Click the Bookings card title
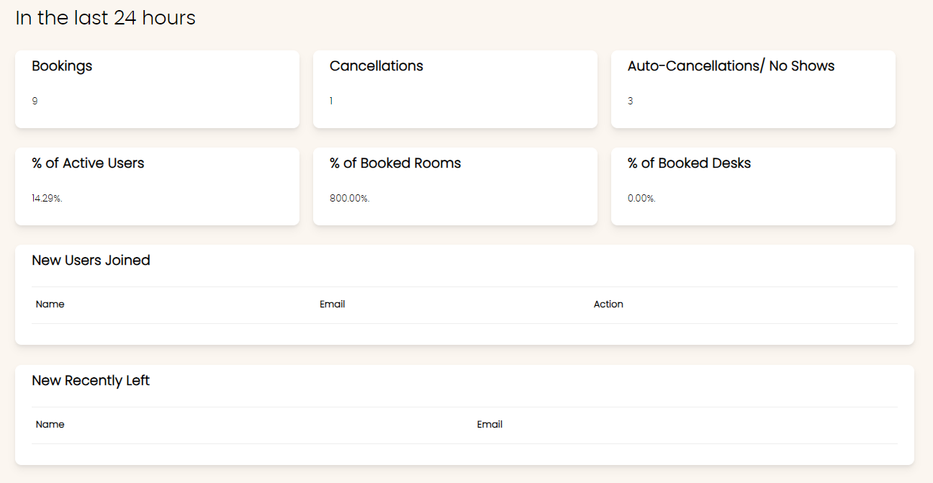Viewport: 933px width, 483px height. 62,66
